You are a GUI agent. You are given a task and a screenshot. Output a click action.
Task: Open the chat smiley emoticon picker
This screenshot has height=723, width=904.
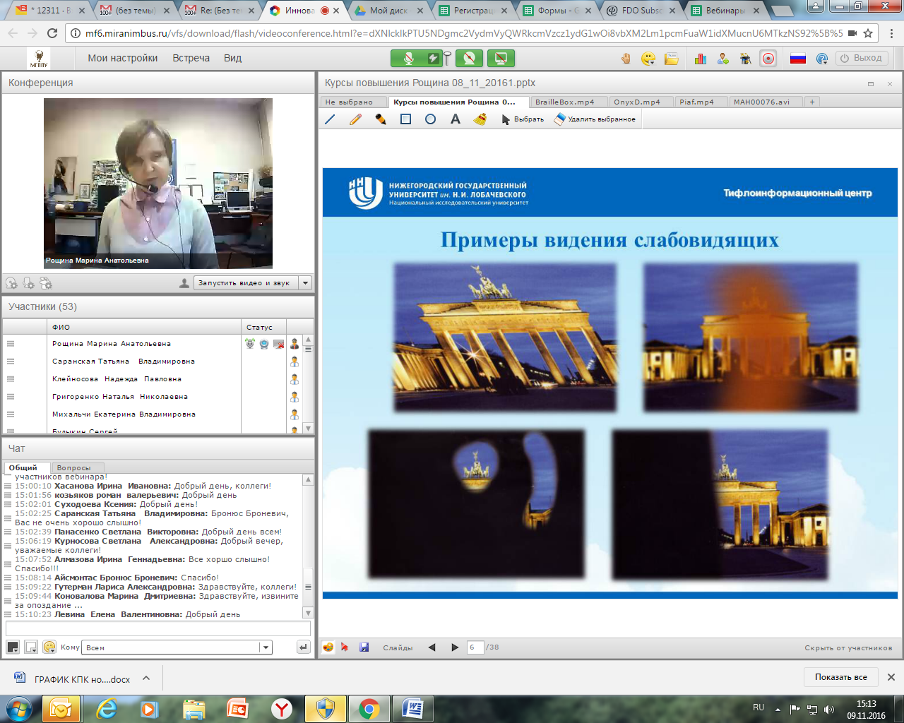click(49, 647)
